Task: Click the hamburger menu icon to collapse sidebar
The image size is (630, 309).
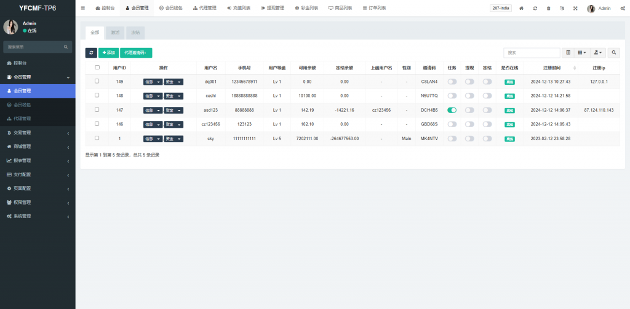Action: click(x=83, y=9)
